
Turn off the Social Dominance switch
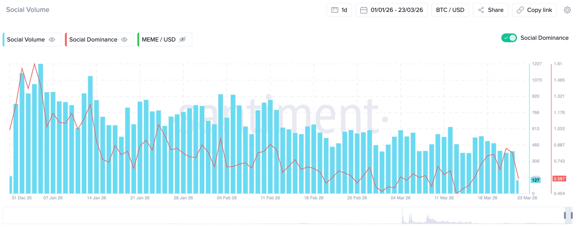tap(509, 38)
